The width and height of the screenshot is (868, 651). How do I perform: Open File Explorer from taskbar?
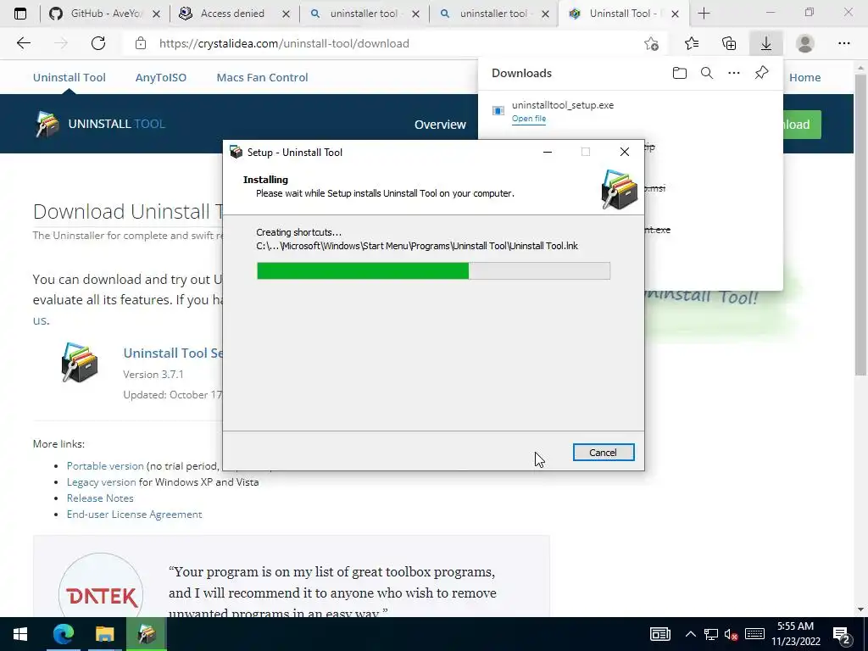click(x=104, y=634)
